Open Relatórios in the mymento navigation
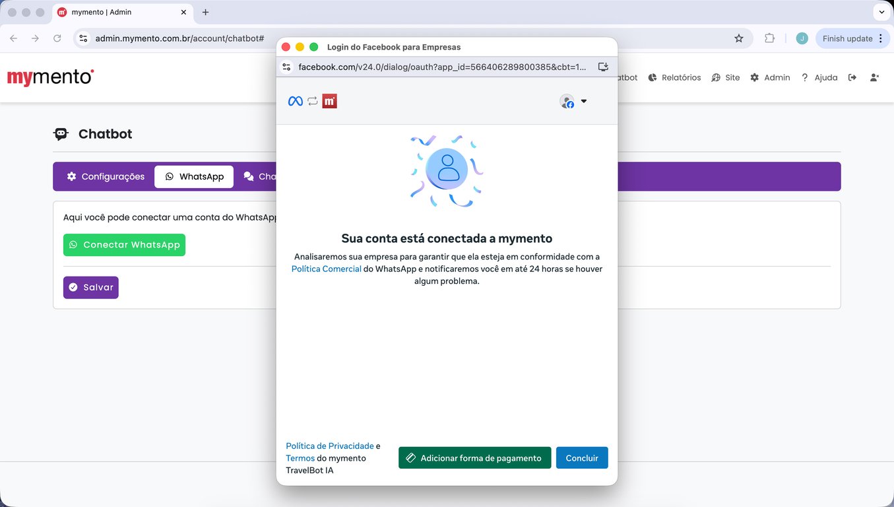Screen dimensions: 894x507 point(674,77)
